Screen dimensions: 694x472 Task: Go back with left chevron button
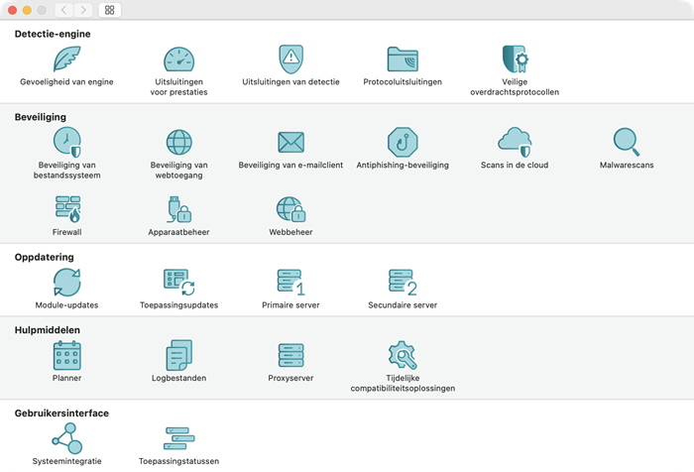63,10
